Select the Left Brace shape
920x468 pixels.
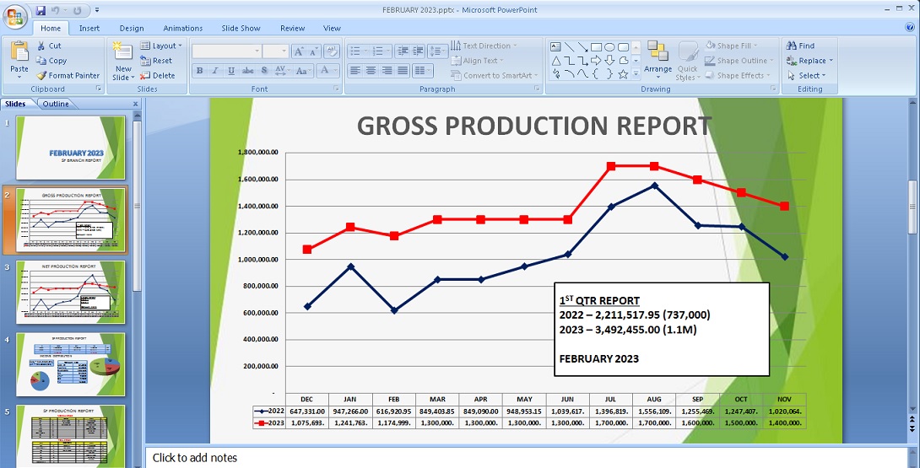pyautogui.click(x=596, y=74)
